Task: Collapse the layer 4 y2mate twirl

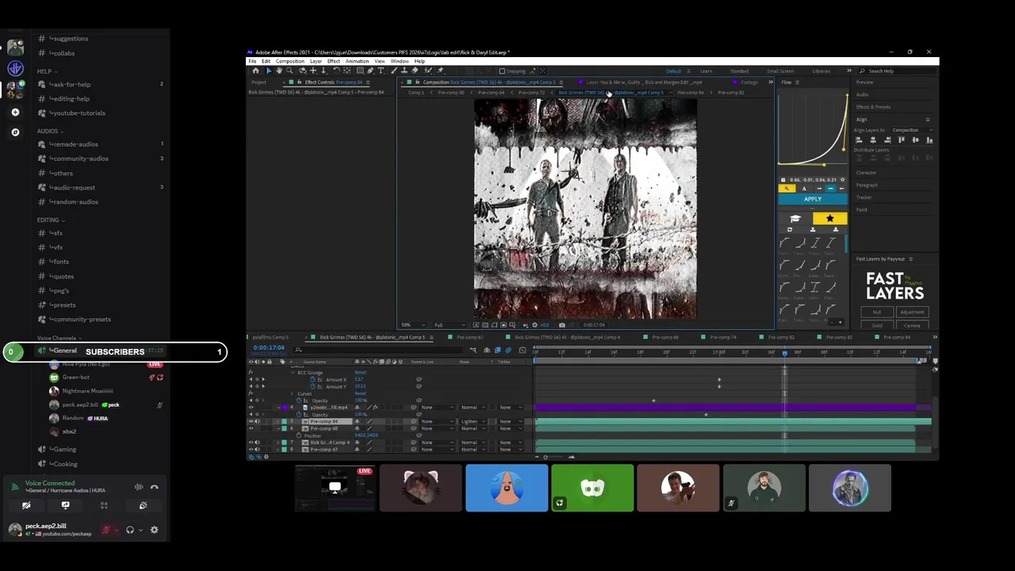Action: pos(278,408)
